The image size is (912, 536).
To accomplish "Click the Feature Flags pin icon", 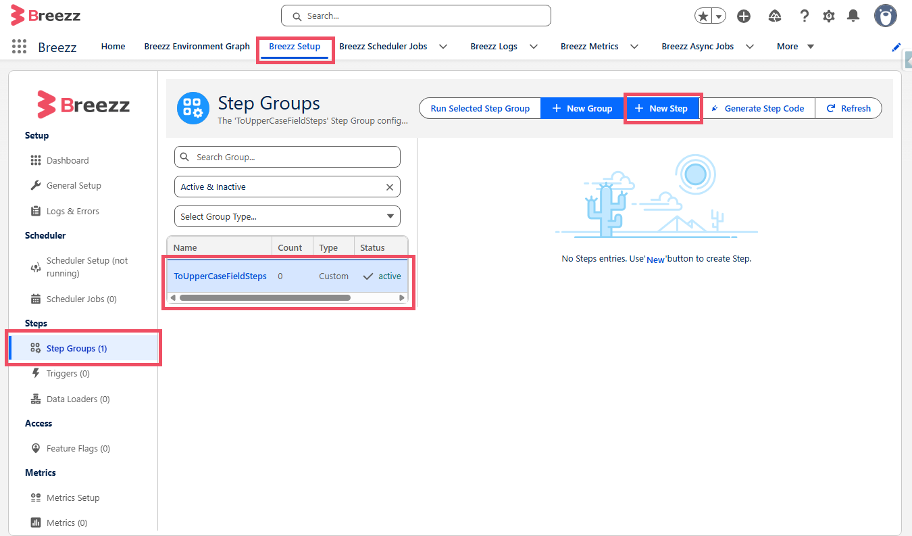I will coord(36,448).
